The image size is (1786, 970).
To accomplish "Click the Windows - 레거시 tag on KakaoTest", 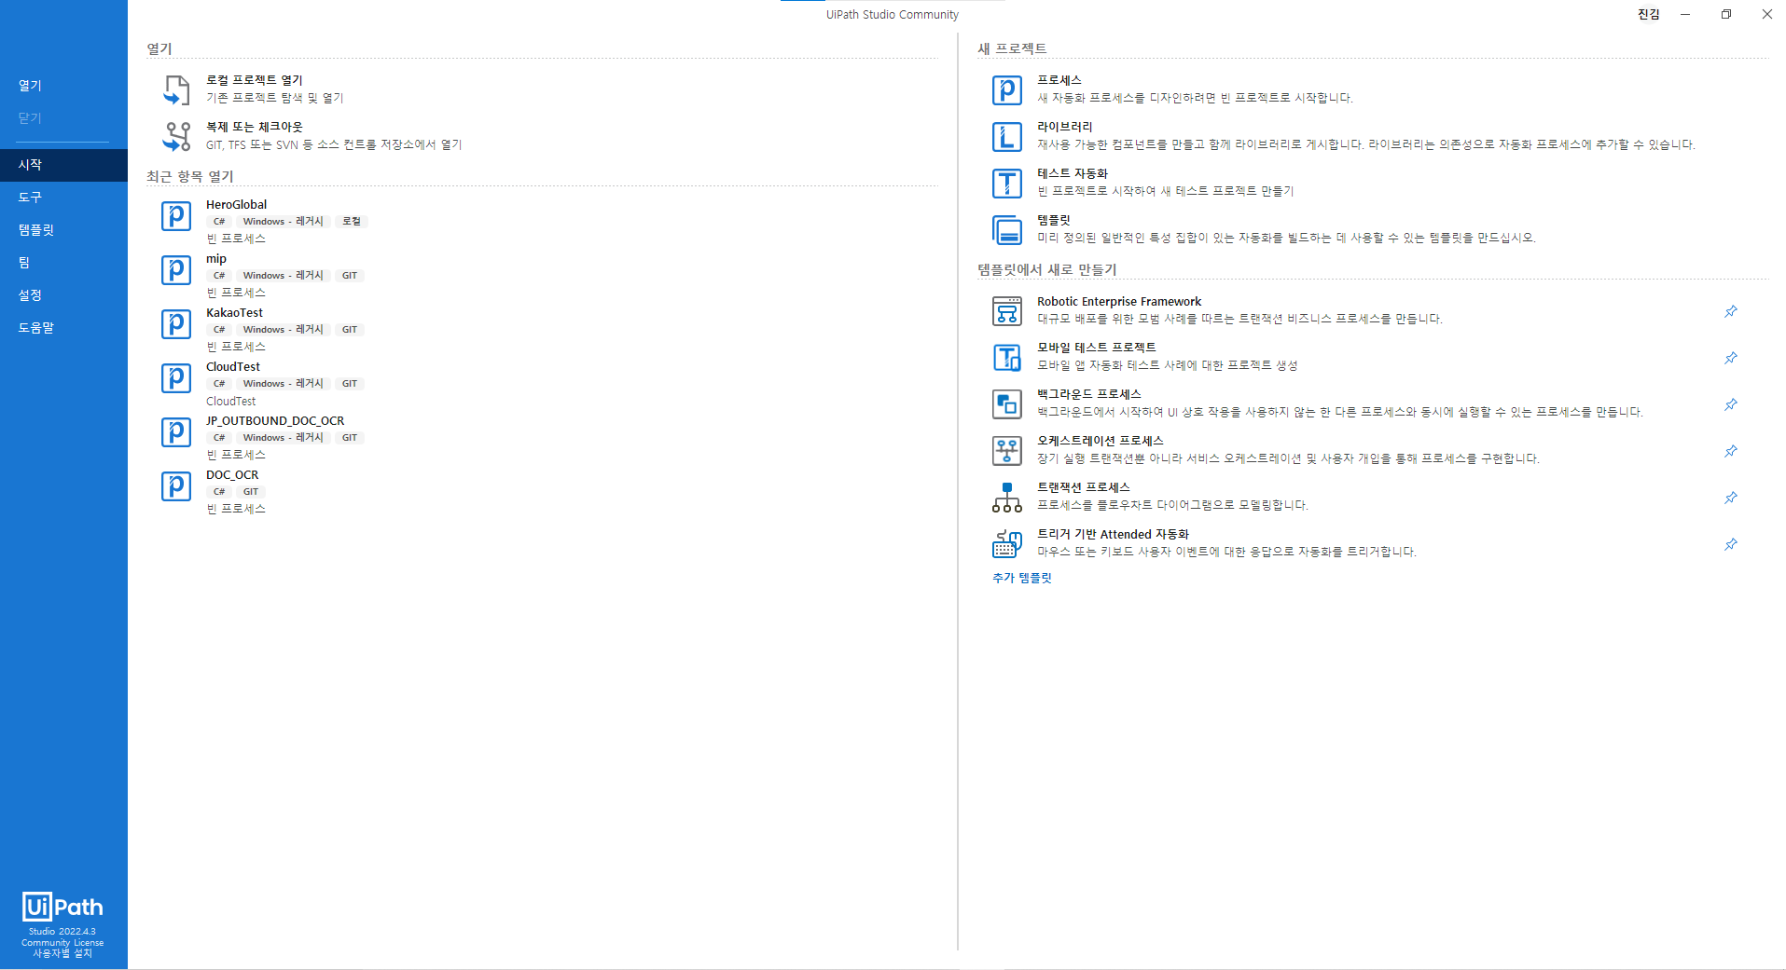I will (284, 330).
